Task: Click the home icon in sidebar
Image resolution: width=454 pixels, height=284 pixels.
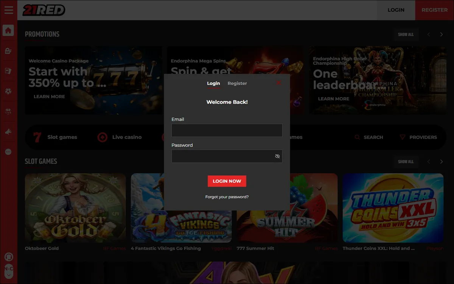Action: tap(8, 30)
